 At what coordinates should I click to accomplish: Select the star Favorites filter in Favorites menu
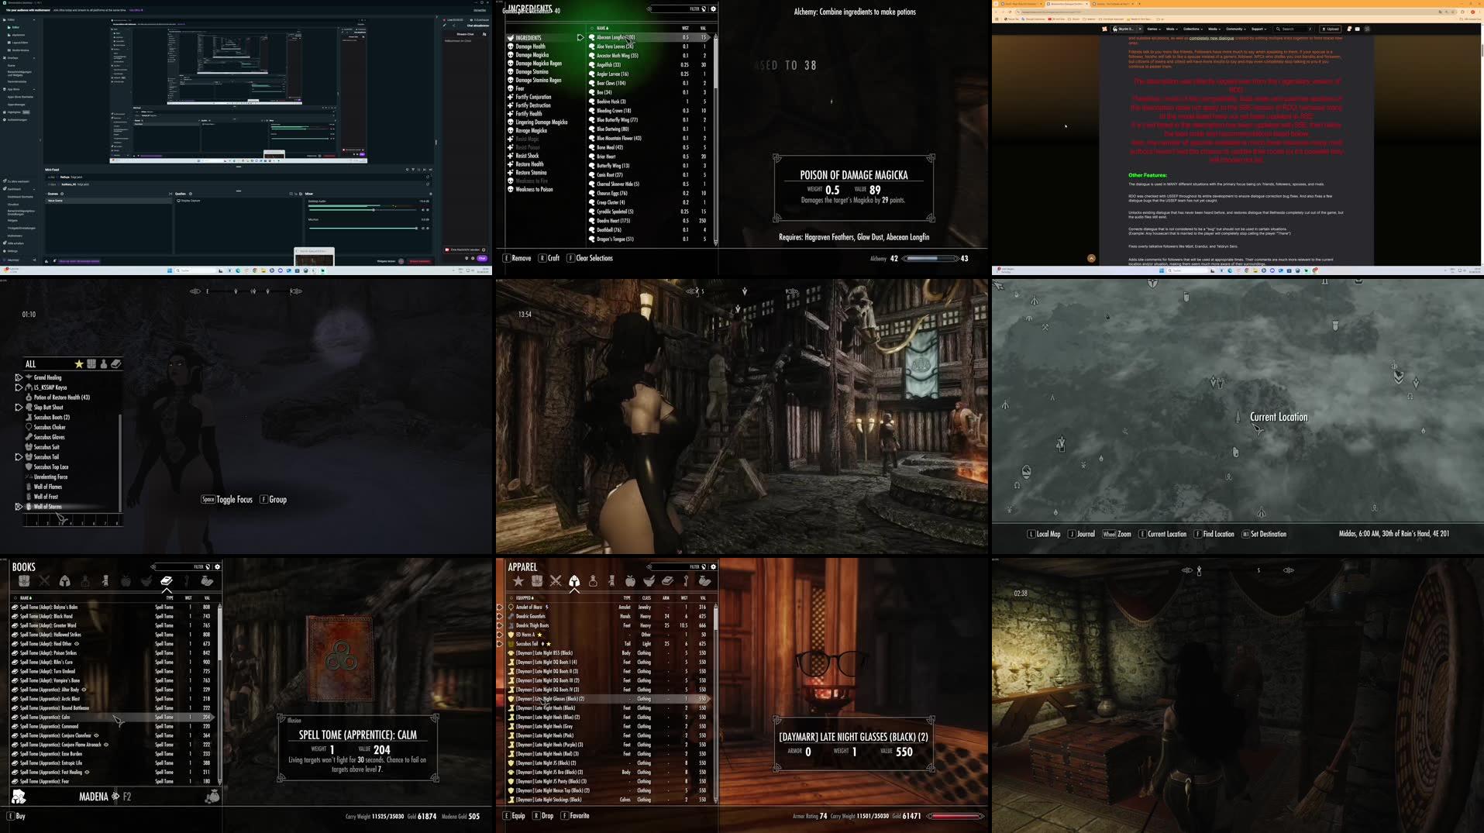click(79, 364)
